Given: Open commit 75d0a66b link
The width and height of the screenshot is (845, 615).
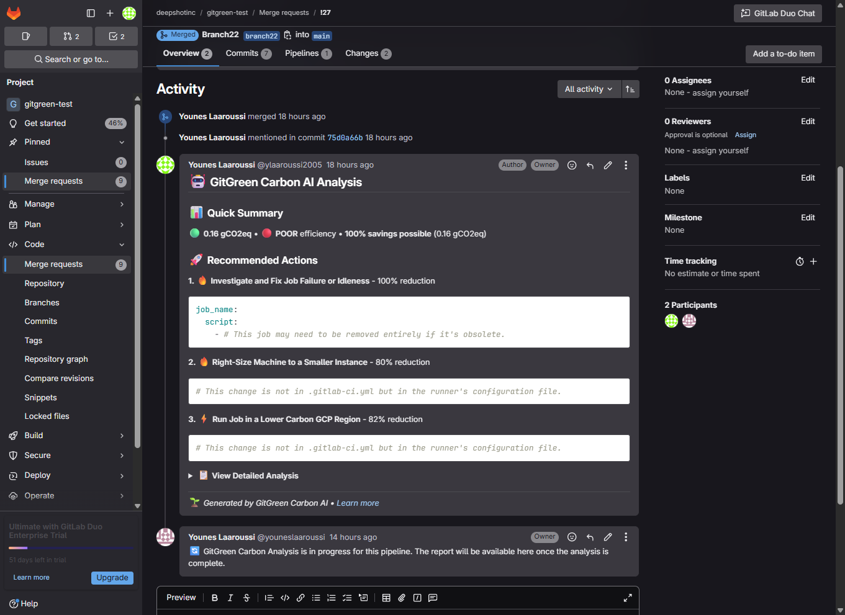Looking at the screenshot, I should (x=345, y=138).
